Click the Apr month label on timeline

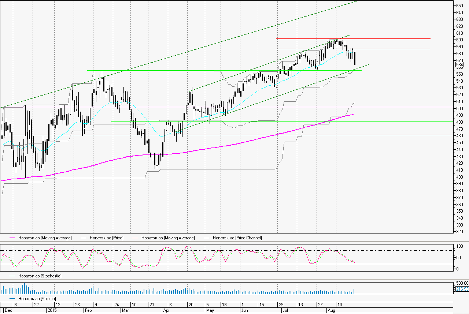pos(167,310)
